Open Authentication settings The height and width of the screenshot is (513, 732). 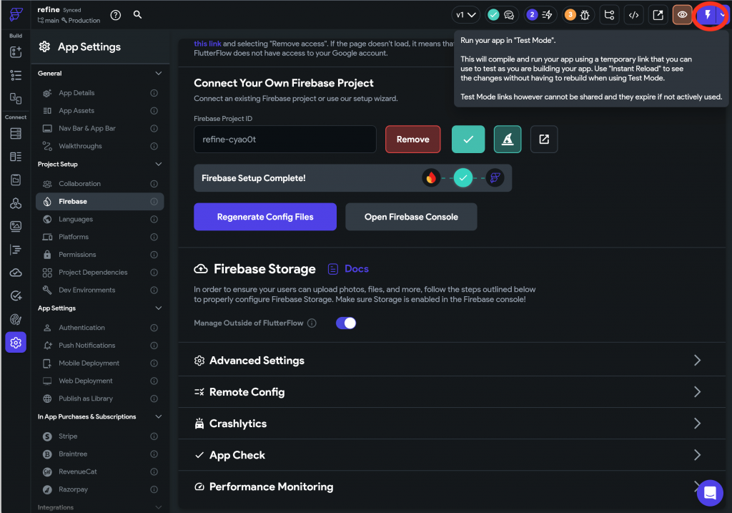click(x=100, y=328)
